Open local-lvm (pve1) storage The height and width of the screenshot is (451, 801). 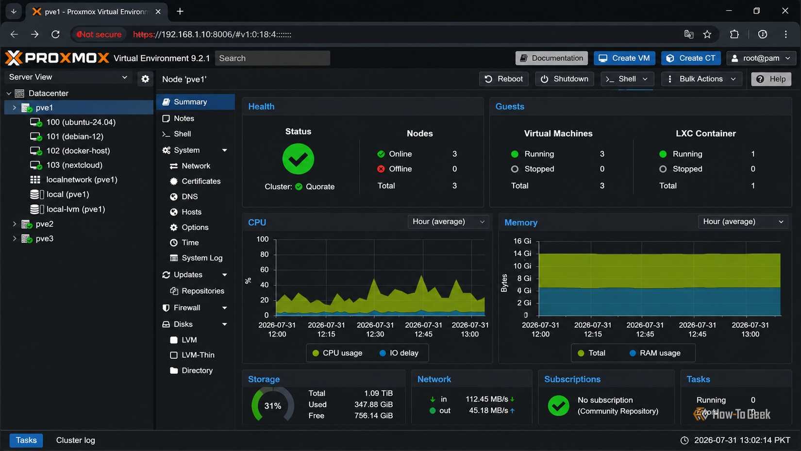pos(67,209)
